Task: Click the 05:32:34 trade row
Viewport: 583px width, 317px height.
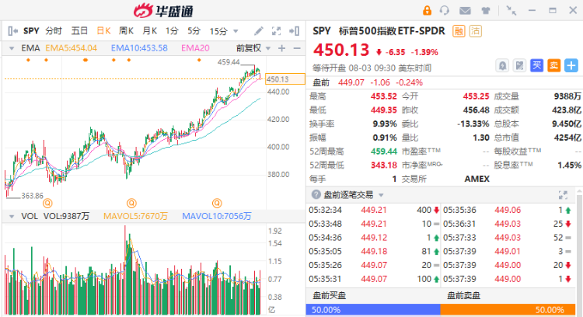Action: (374, 210)
